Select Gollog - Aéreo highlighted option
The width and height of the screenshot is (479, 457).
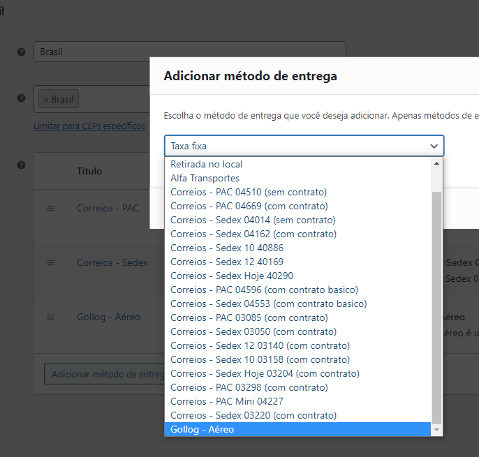[202, 430]
